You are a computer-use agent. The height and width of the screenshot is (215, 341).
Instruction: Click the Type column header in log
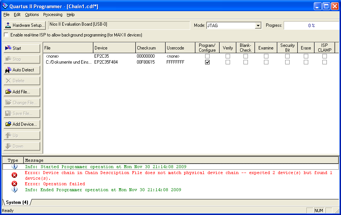click(x=13, y=160)
